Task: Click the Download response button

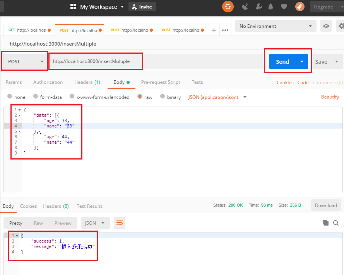Action: click(326, 205)
